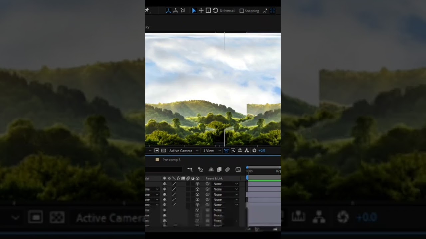Open the Graph Editor icon
The height and width of the screenshot is (239, 426).
238,170
